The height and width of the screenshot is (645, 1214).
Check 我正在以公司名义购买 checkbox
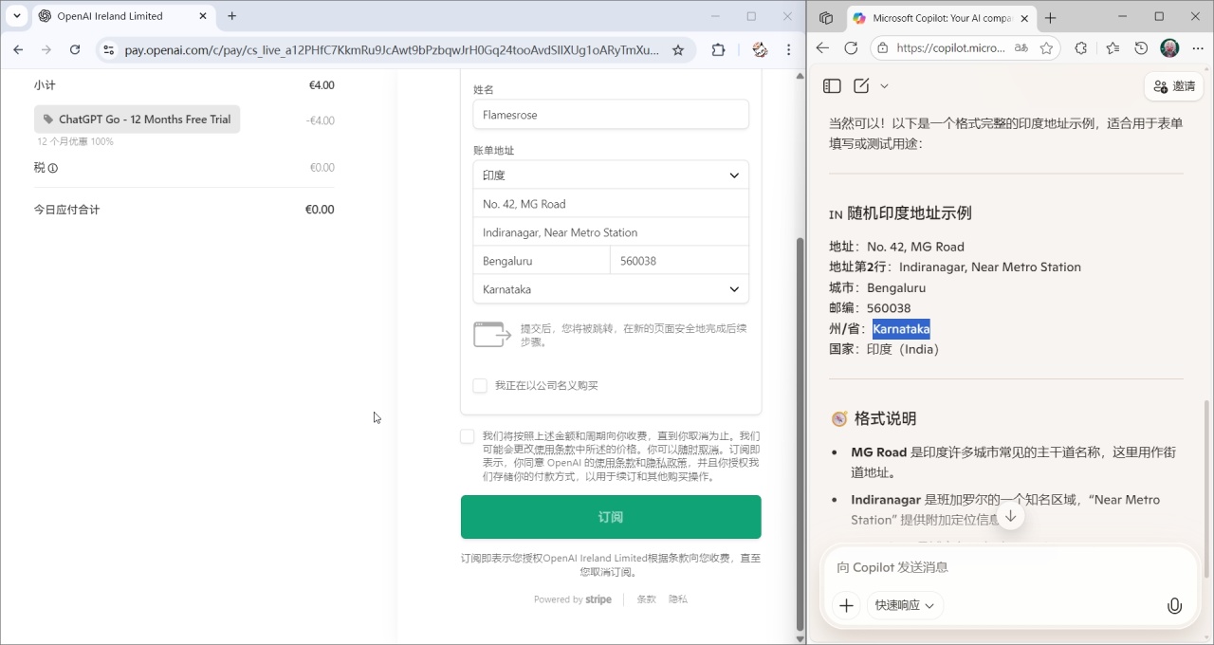click(x=480, y=385)
